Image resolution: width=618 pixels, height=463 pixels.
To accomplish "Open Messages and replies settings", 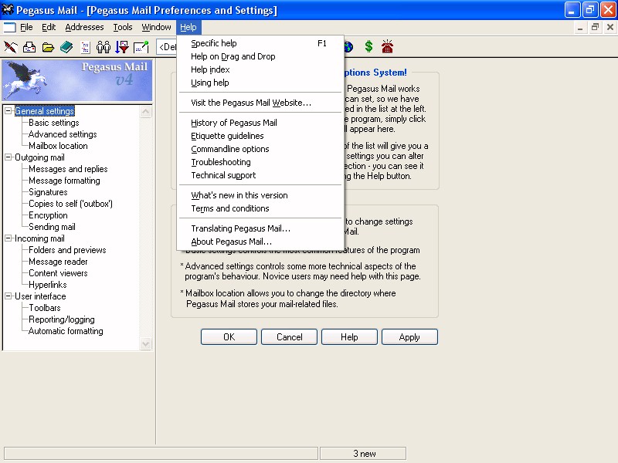I will tap(68, 169).
